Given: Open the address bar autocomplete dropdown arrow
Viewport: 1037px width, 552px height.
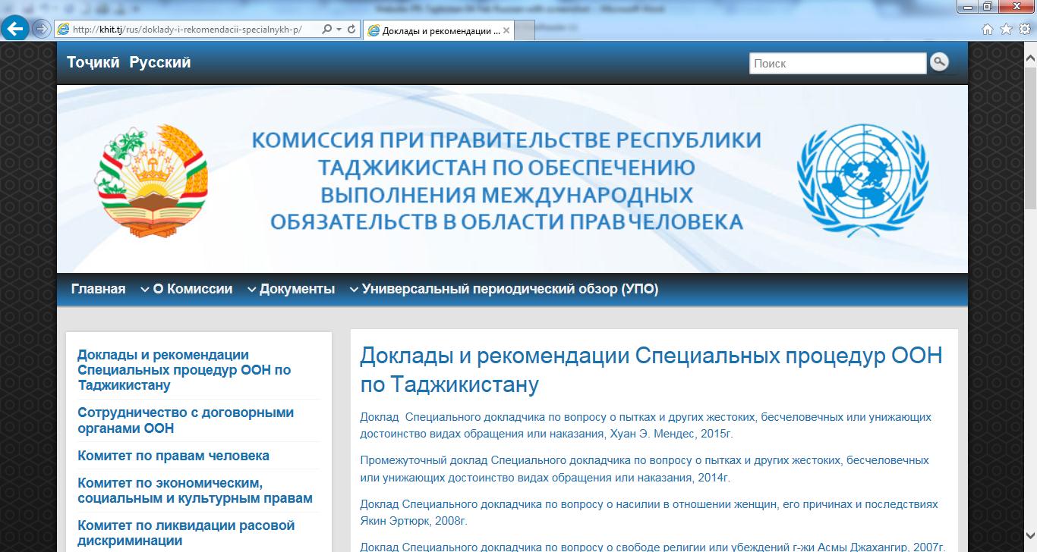Looking at the screenshot, I should 339,30.
